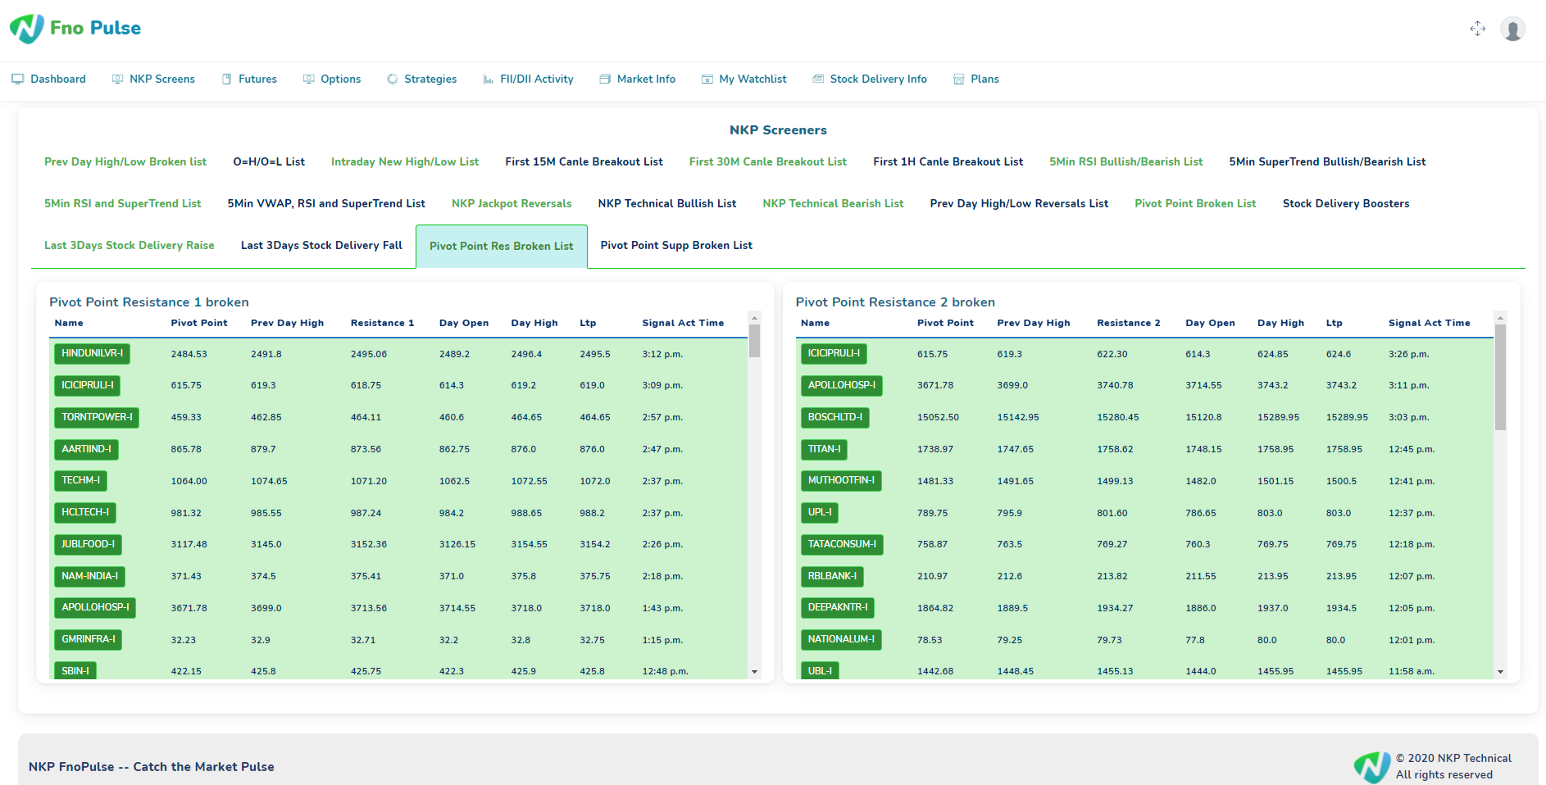This screenshot has height=785, width=1546.
Task: Switch to 5Min SuperTrend Bullish/Bearish List
Action: (1327, 162)
